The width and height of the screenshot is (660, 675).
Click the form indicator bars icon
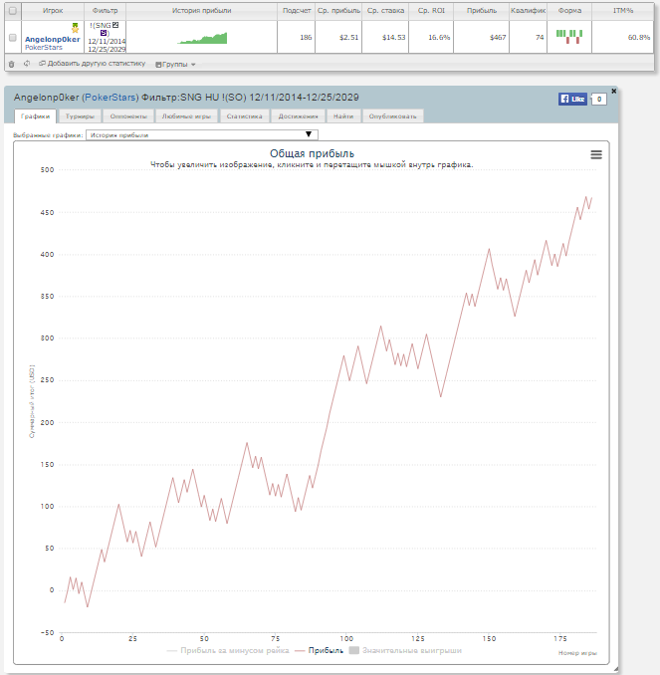pyautogui.click(x=569, y=36)
